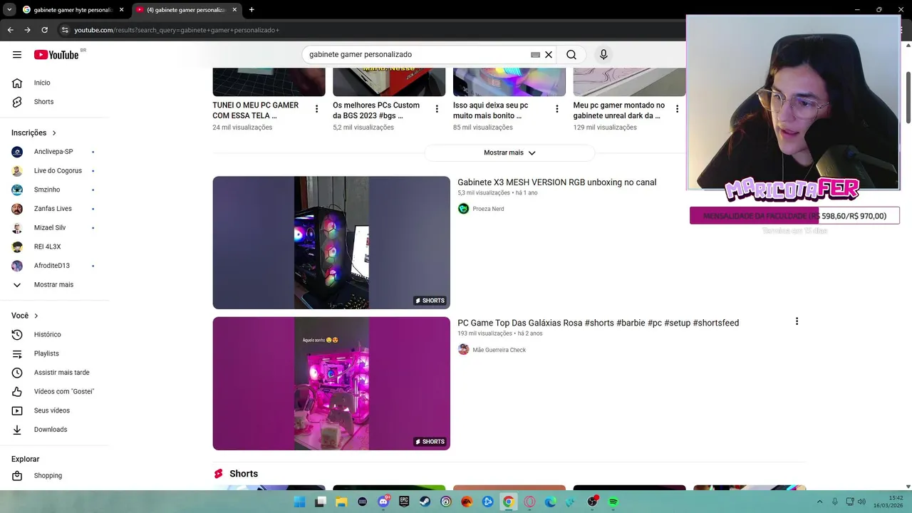Viewport: 912px width, 513px height.
Task: Open PC Game Top Das Galáxias Rosa title
Action: (x=598, y=323)
